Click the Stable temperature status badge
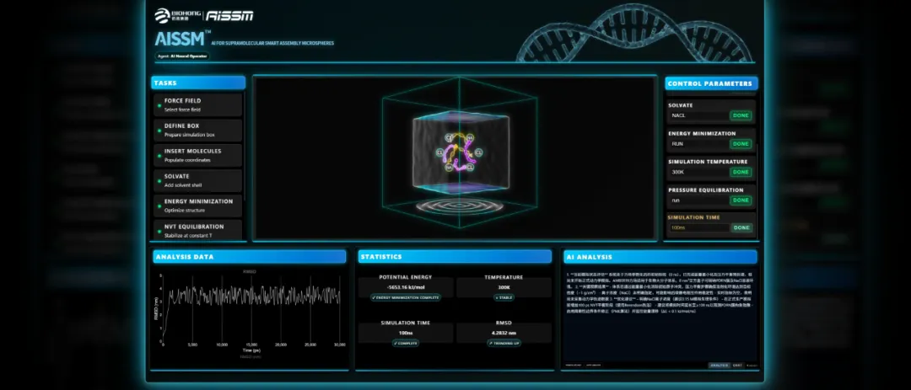911x390 pixels. coord(504,297)
